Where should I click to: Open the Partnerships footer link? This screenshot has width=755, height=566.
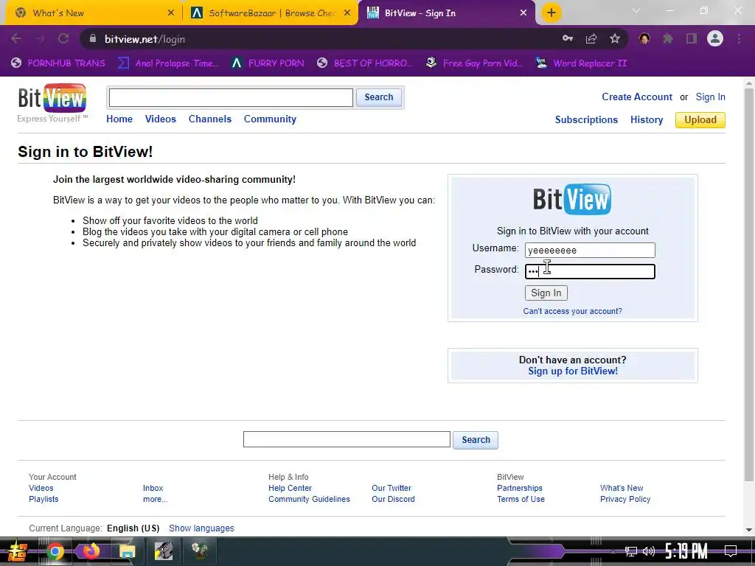(x=520, y=488)
